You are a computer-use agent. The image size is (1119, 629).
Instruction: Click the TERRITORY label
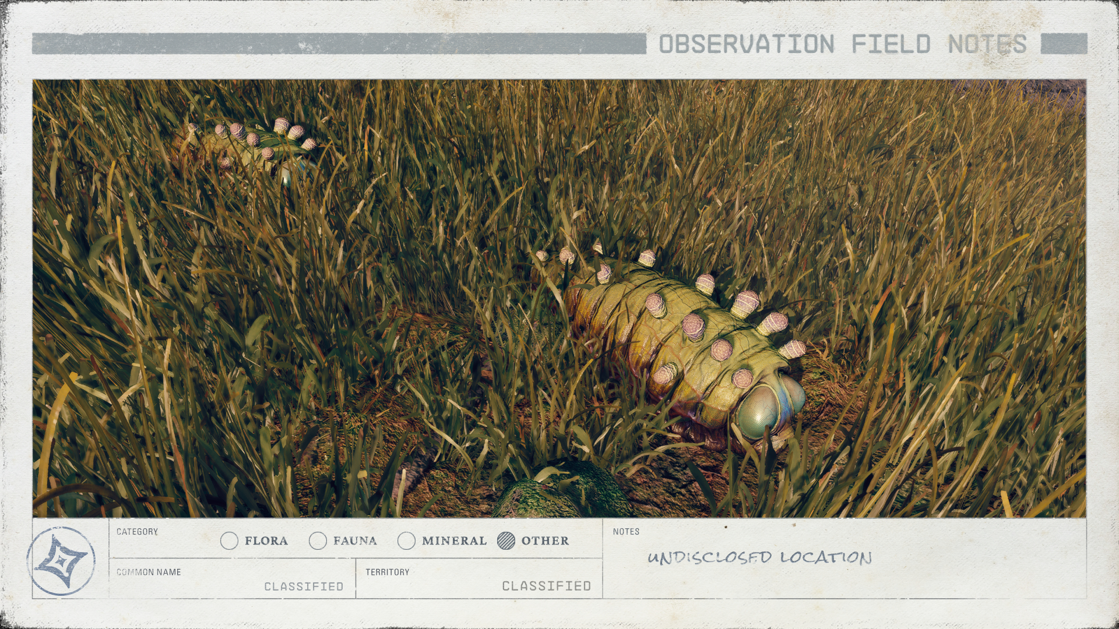[388, 572]
